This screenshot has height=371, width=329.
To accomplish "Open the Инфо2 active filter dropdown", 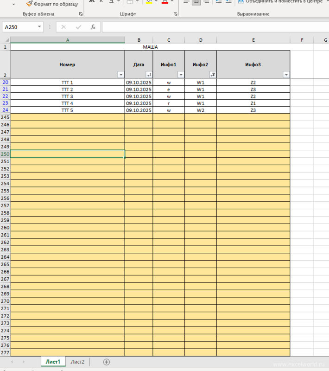I will pos(213,75).
